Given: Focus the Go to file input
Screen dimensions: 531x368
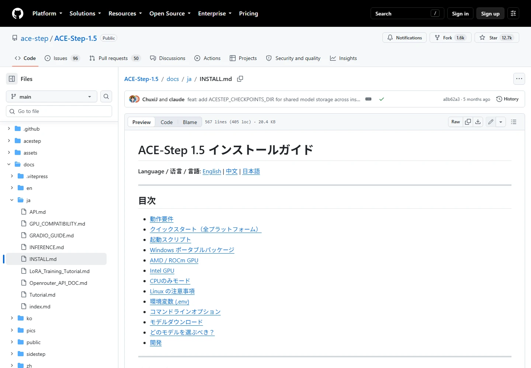Looking at the screenshot, I should pos(59,111).
